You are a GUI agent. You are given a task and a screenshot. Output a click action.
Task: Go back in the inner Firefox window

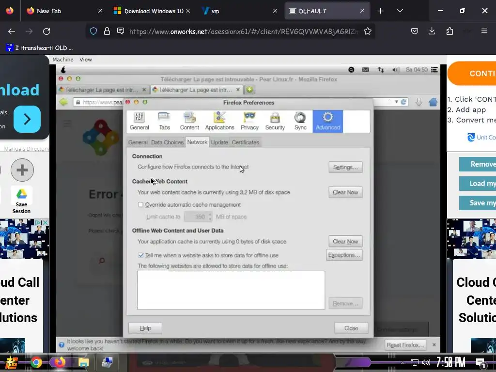coord(63,102)
